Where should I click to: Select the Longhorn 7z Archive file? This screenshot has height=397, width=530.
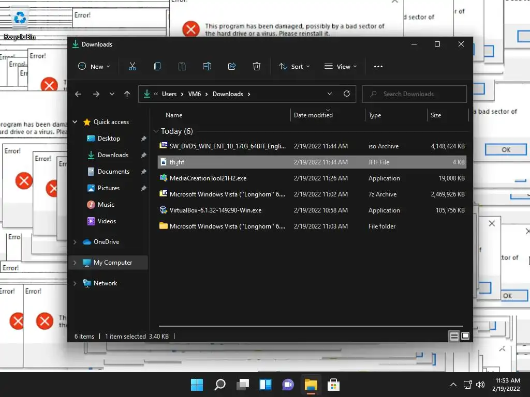tap(312, 194)
